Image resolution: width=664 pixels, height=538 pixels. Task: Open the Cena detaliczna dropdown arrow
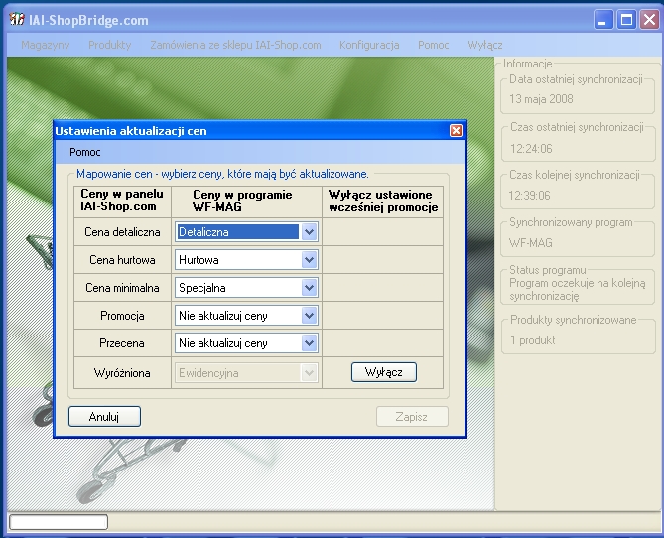[309, 232]
